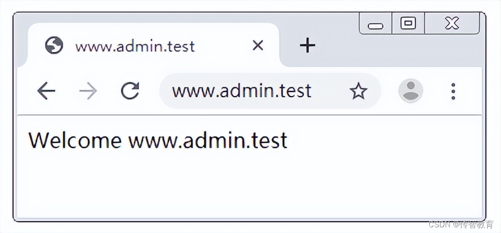Open a new tab with the plus button
The image size is (501, 233).
point(307,45)
